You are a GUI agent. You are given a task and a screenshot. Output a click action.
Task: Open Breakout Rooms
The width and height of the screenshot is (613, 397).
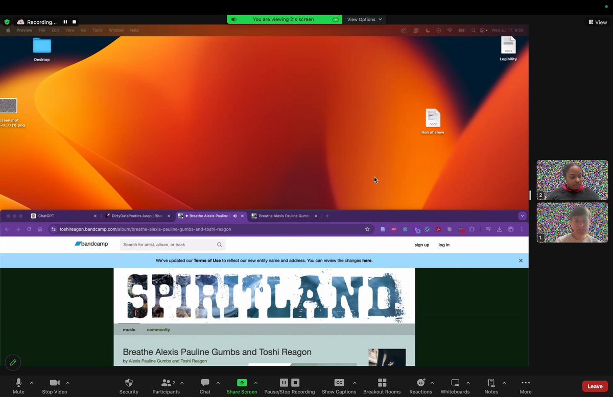pos(382,386)
